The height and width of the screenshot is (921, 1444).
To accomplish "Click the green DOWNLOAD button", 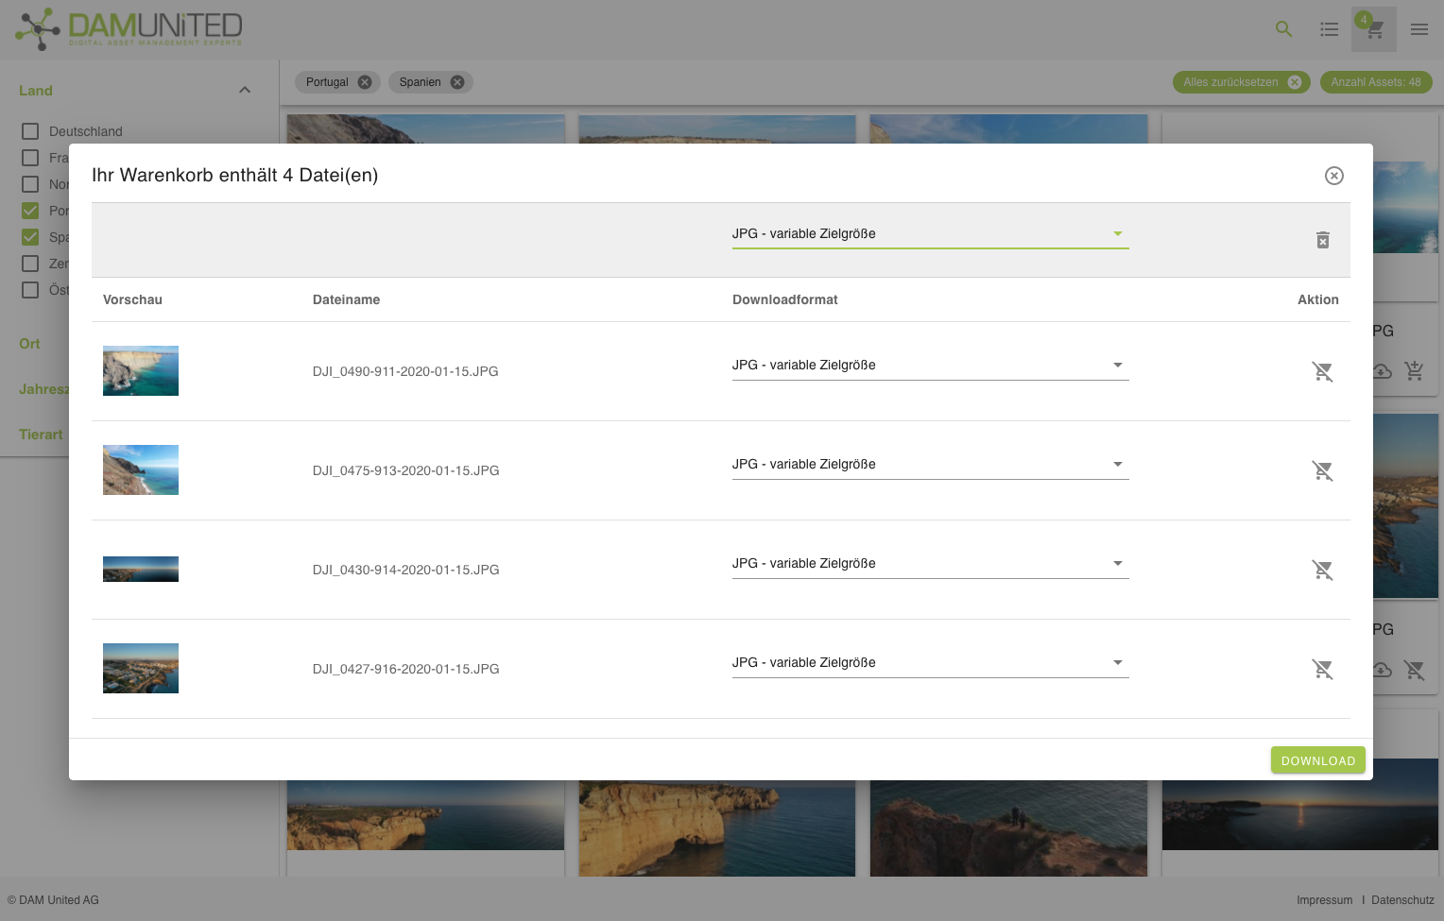I will tap(1317, 760).
